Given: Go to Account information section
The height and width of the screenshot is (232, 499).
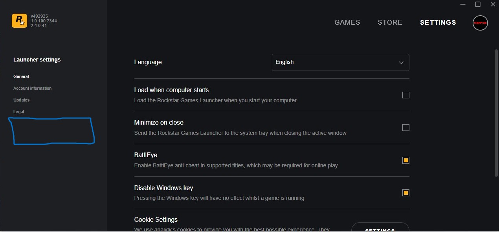Looking at the screenshot, I should point(32,88).
